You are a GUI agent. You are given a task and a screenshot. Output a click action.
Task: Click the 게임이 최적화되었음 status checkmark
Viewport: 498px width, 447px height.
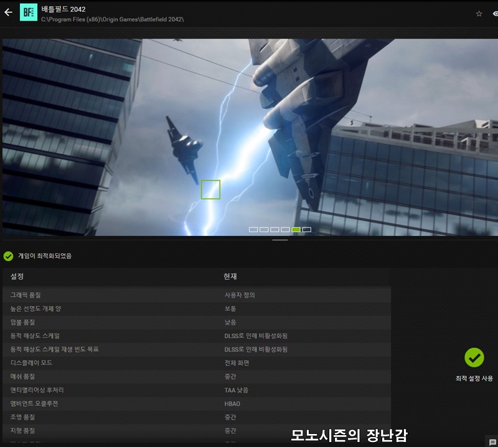tap(8, 256)
